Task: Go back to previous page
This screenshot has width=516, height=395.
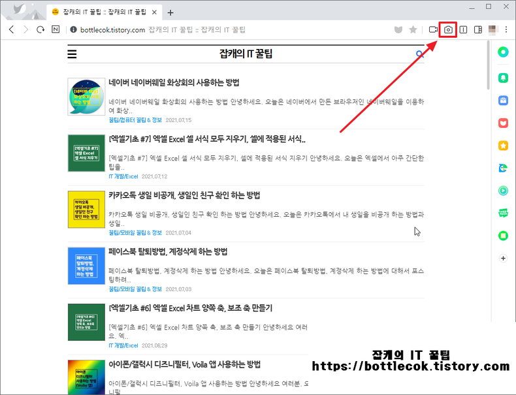Action: click(x=12, y=29)
